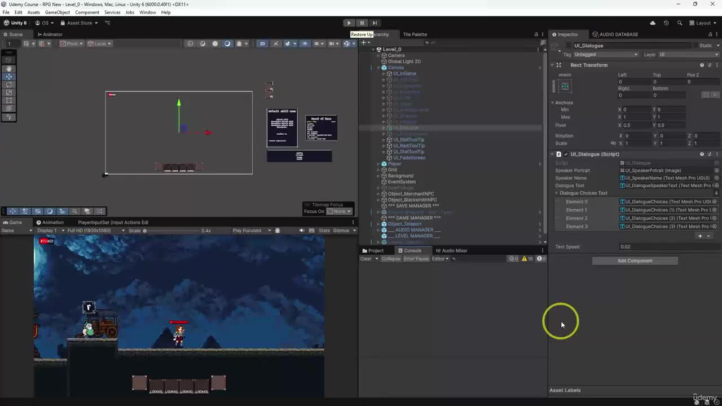722x406 pixels.
Task: Select the Rotate tool in Scene view
Action: 9,85
